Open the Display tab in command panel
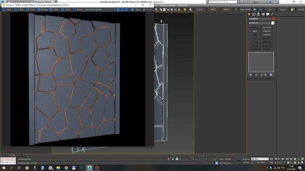This screenshot has width=305, height=171. click(268, 14)
